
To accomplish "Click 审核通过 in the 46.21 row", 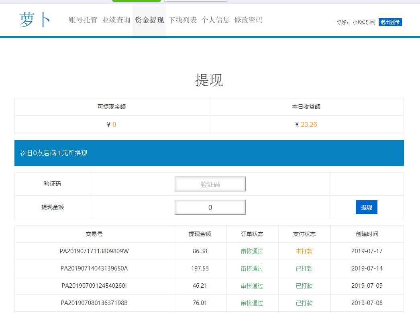I will click(252, 286).
